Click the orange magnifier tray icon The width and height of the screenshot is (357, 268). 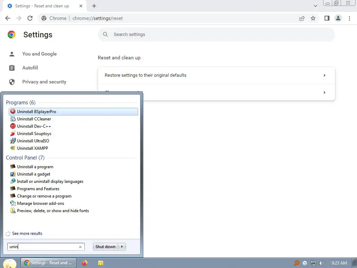pos(297,263)
